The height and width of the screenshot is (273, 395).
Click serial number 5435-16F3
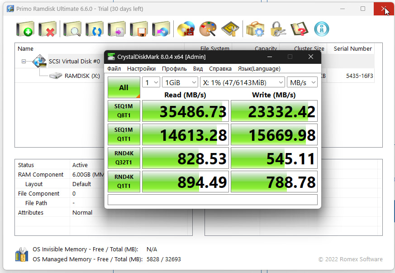[359, 76]
